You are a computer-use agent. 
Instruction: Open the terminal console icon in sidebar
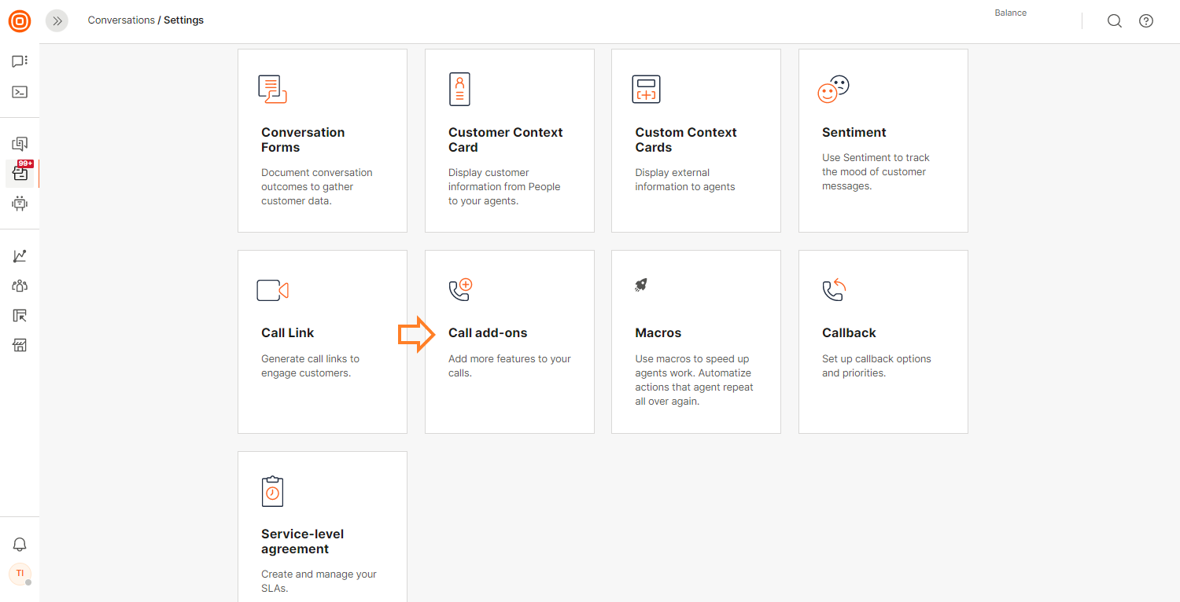pos(20,92)
